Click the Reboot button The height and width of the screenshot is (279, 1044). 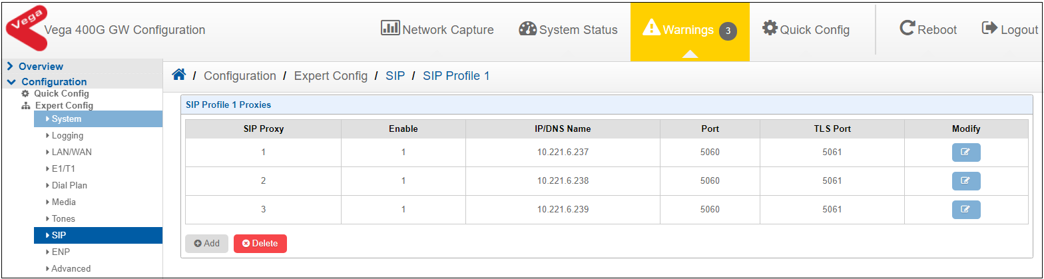928,29
